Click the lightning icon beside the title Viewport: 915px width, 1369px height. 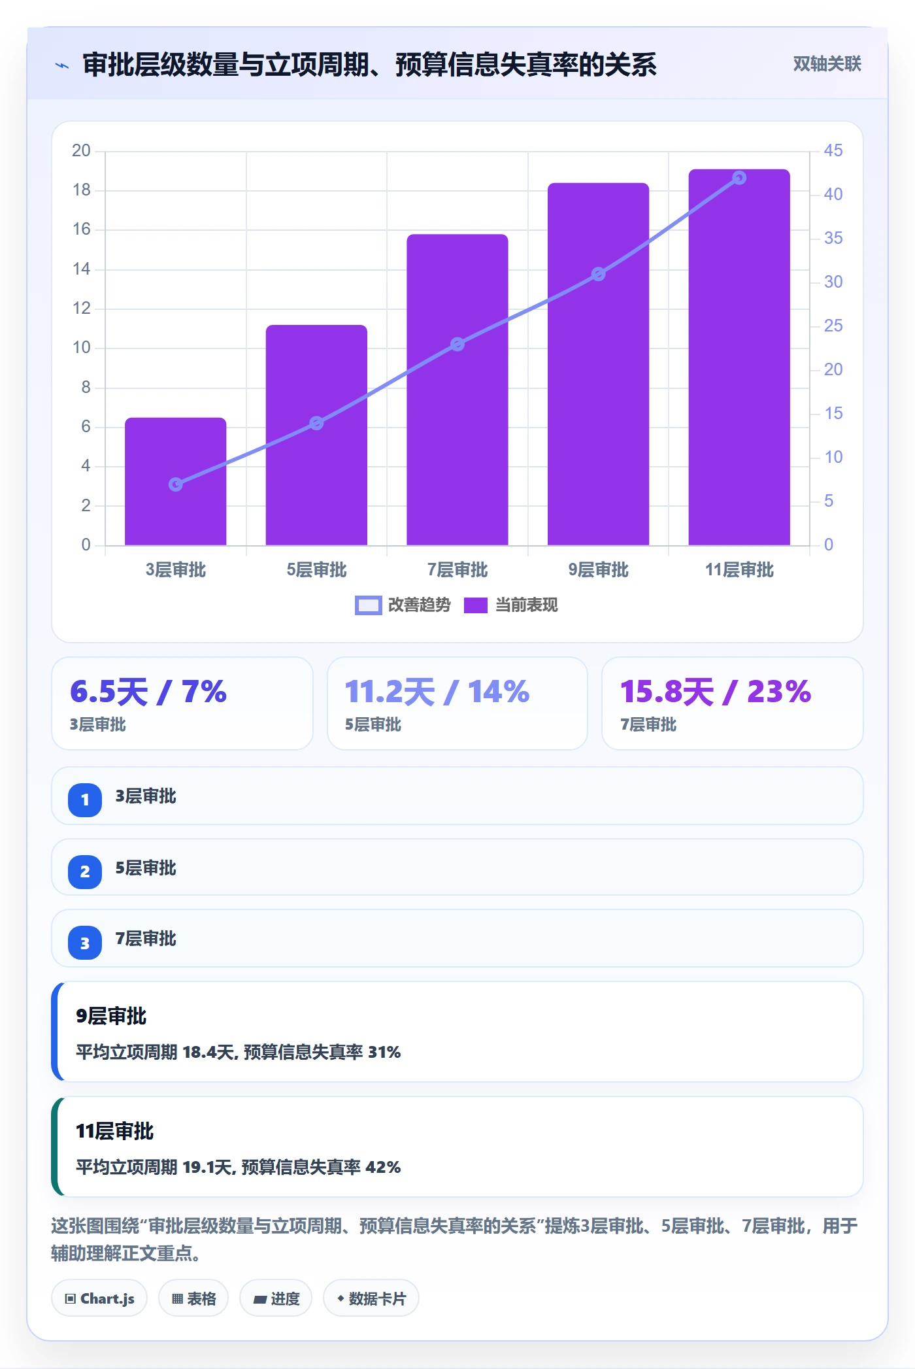[62, 65]
